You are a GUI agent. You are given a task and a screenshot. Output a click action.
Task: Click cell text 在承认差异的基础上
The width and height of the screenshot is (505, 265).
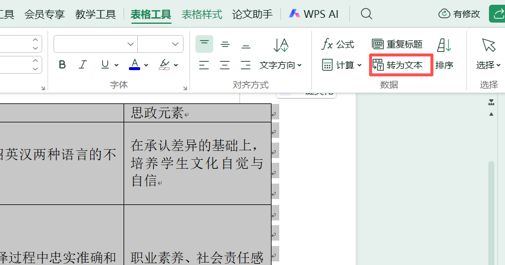(194, 146)
